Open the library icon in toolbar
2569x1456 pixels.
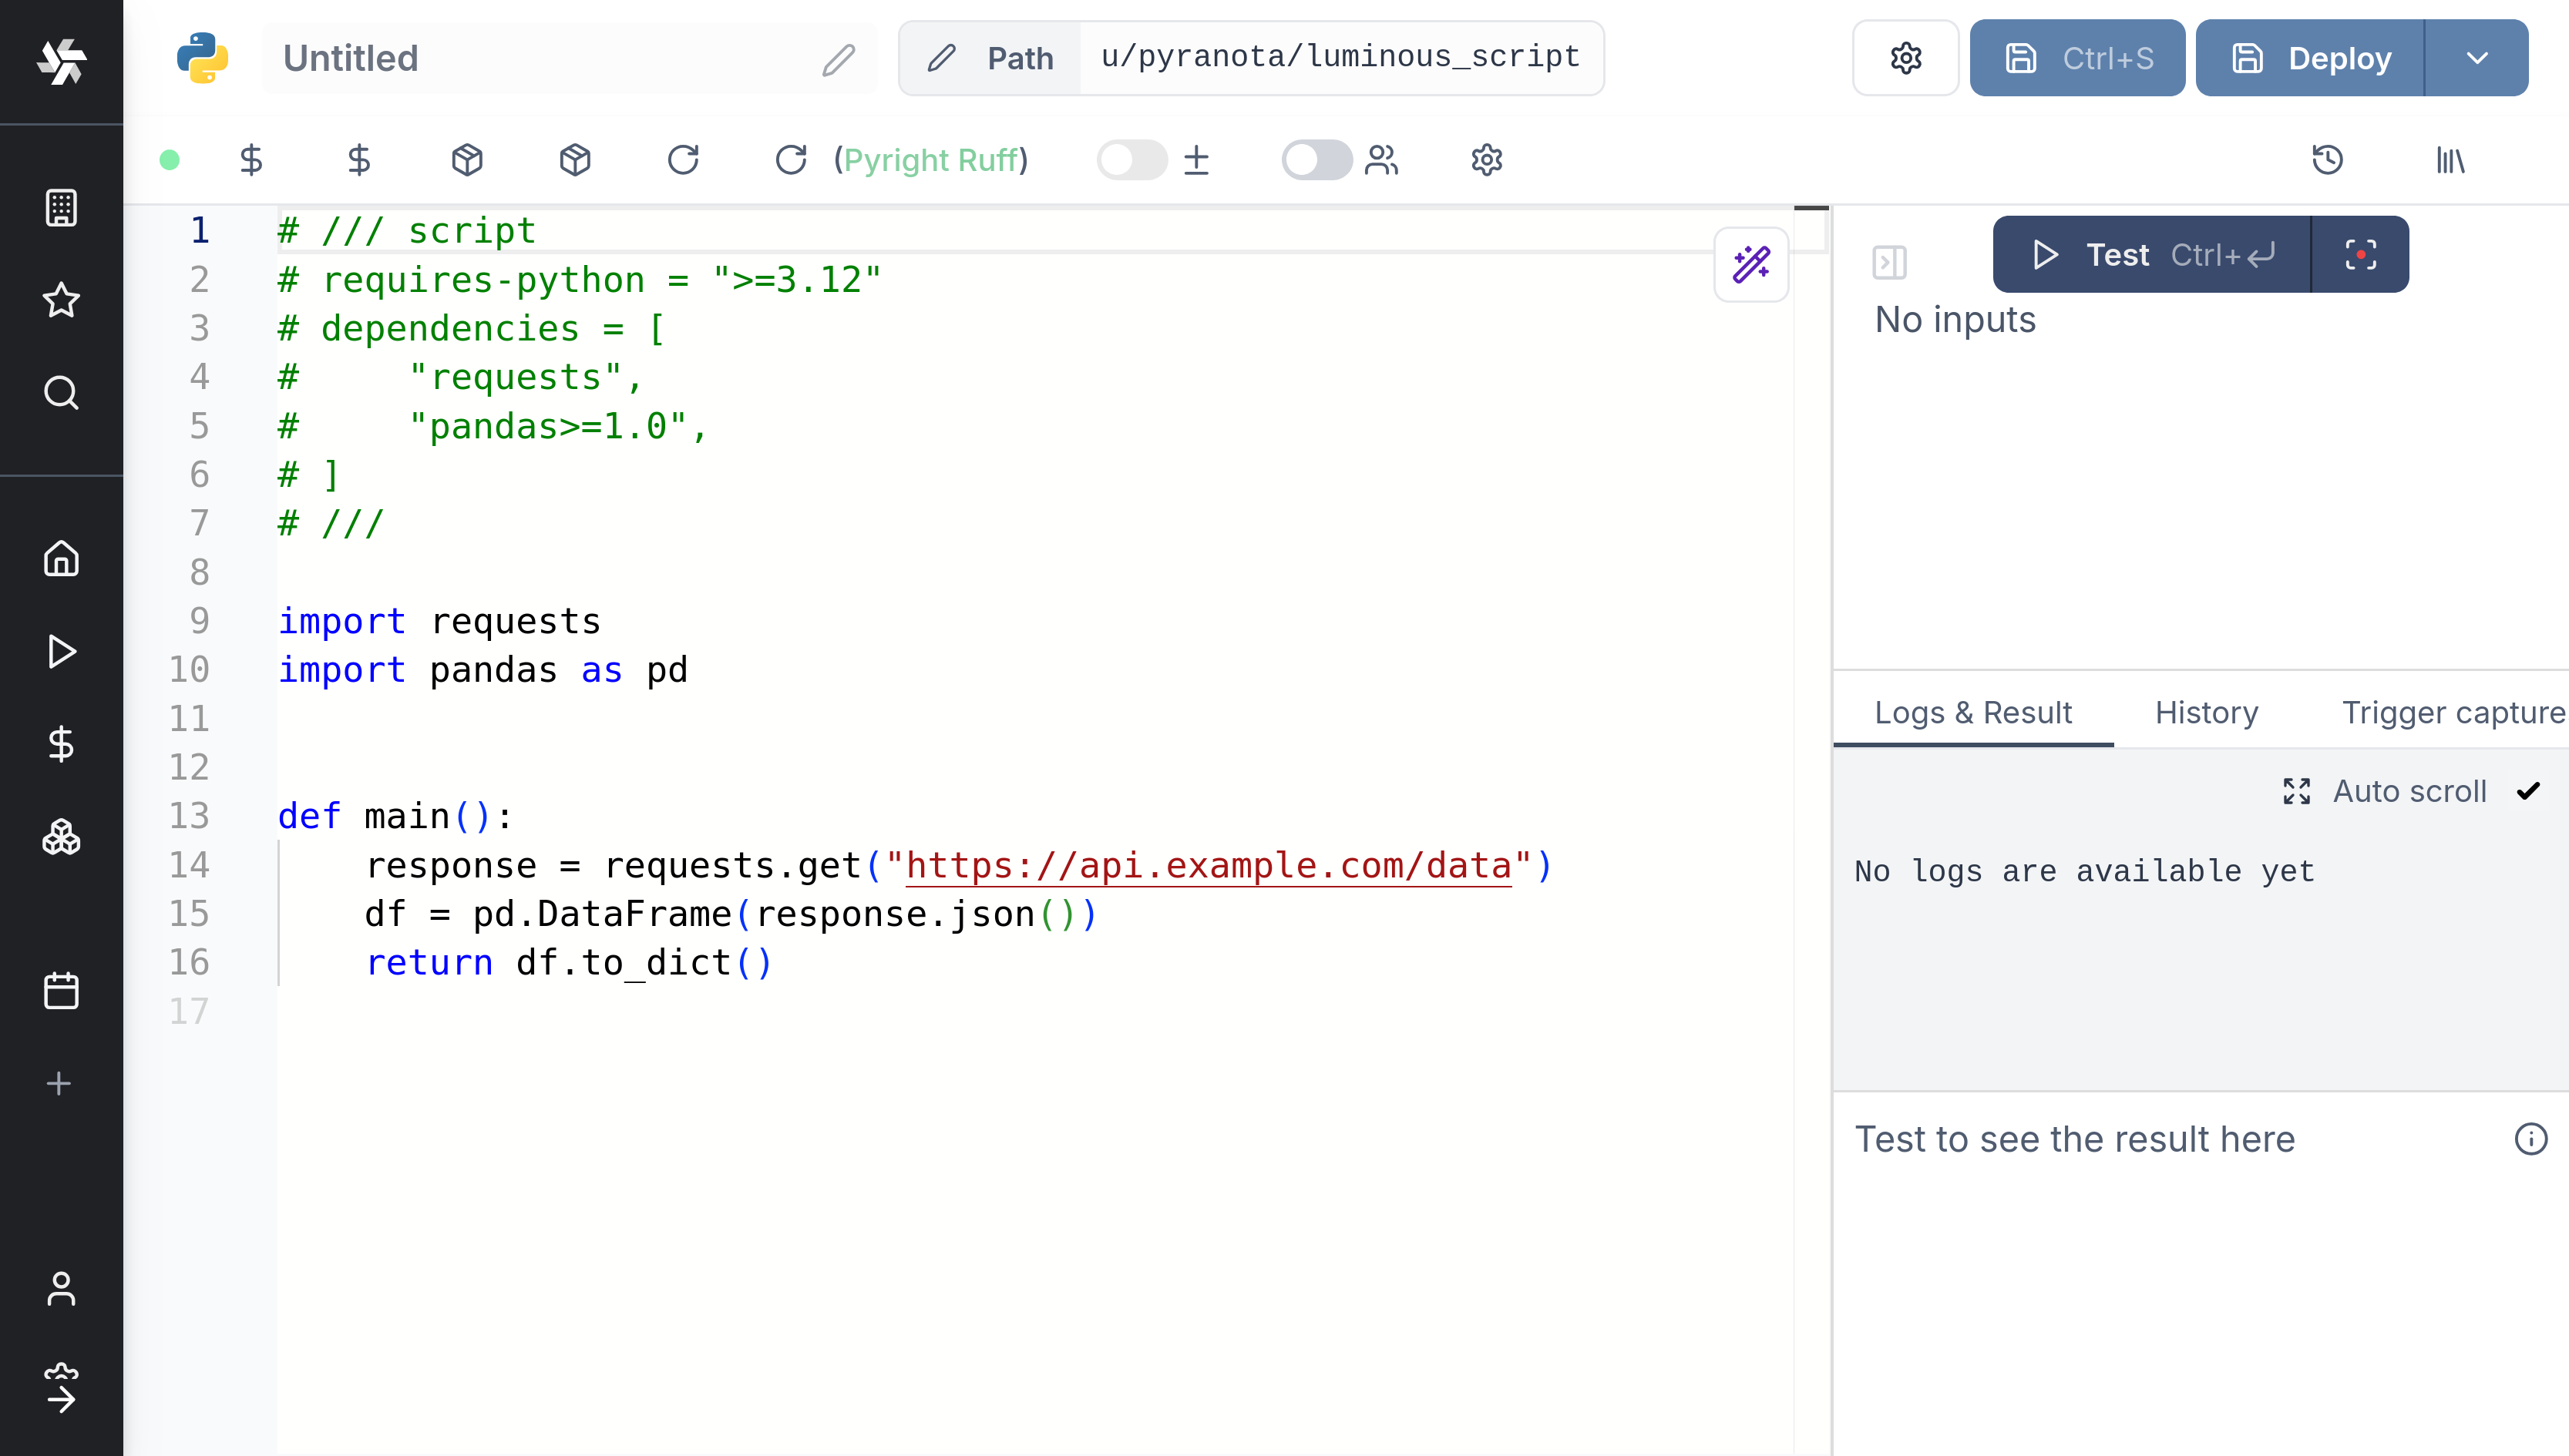(x=2450, y=160)
